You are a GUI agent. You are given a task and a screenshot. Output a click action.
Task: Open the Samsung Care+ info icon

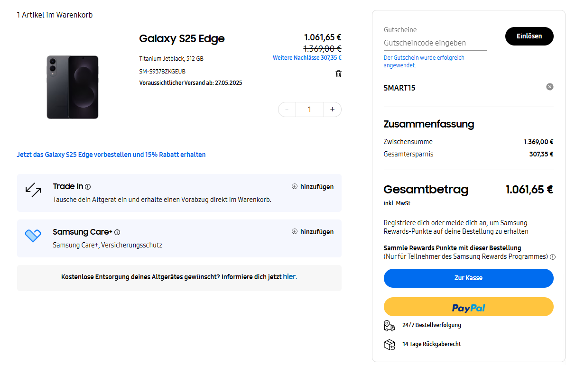point(117,232)
